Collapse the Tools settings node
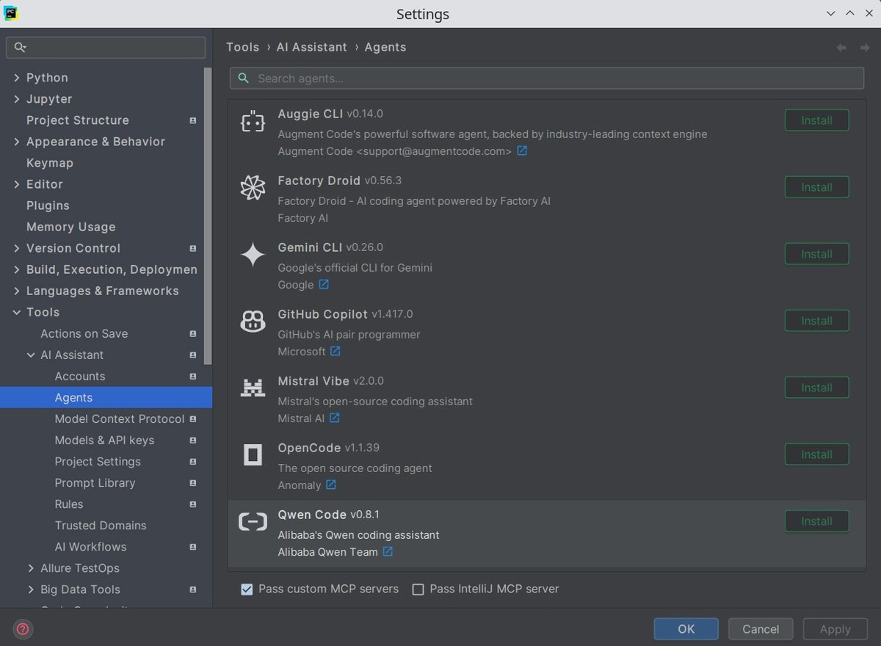881x646 pixels. tap(16, 312)
